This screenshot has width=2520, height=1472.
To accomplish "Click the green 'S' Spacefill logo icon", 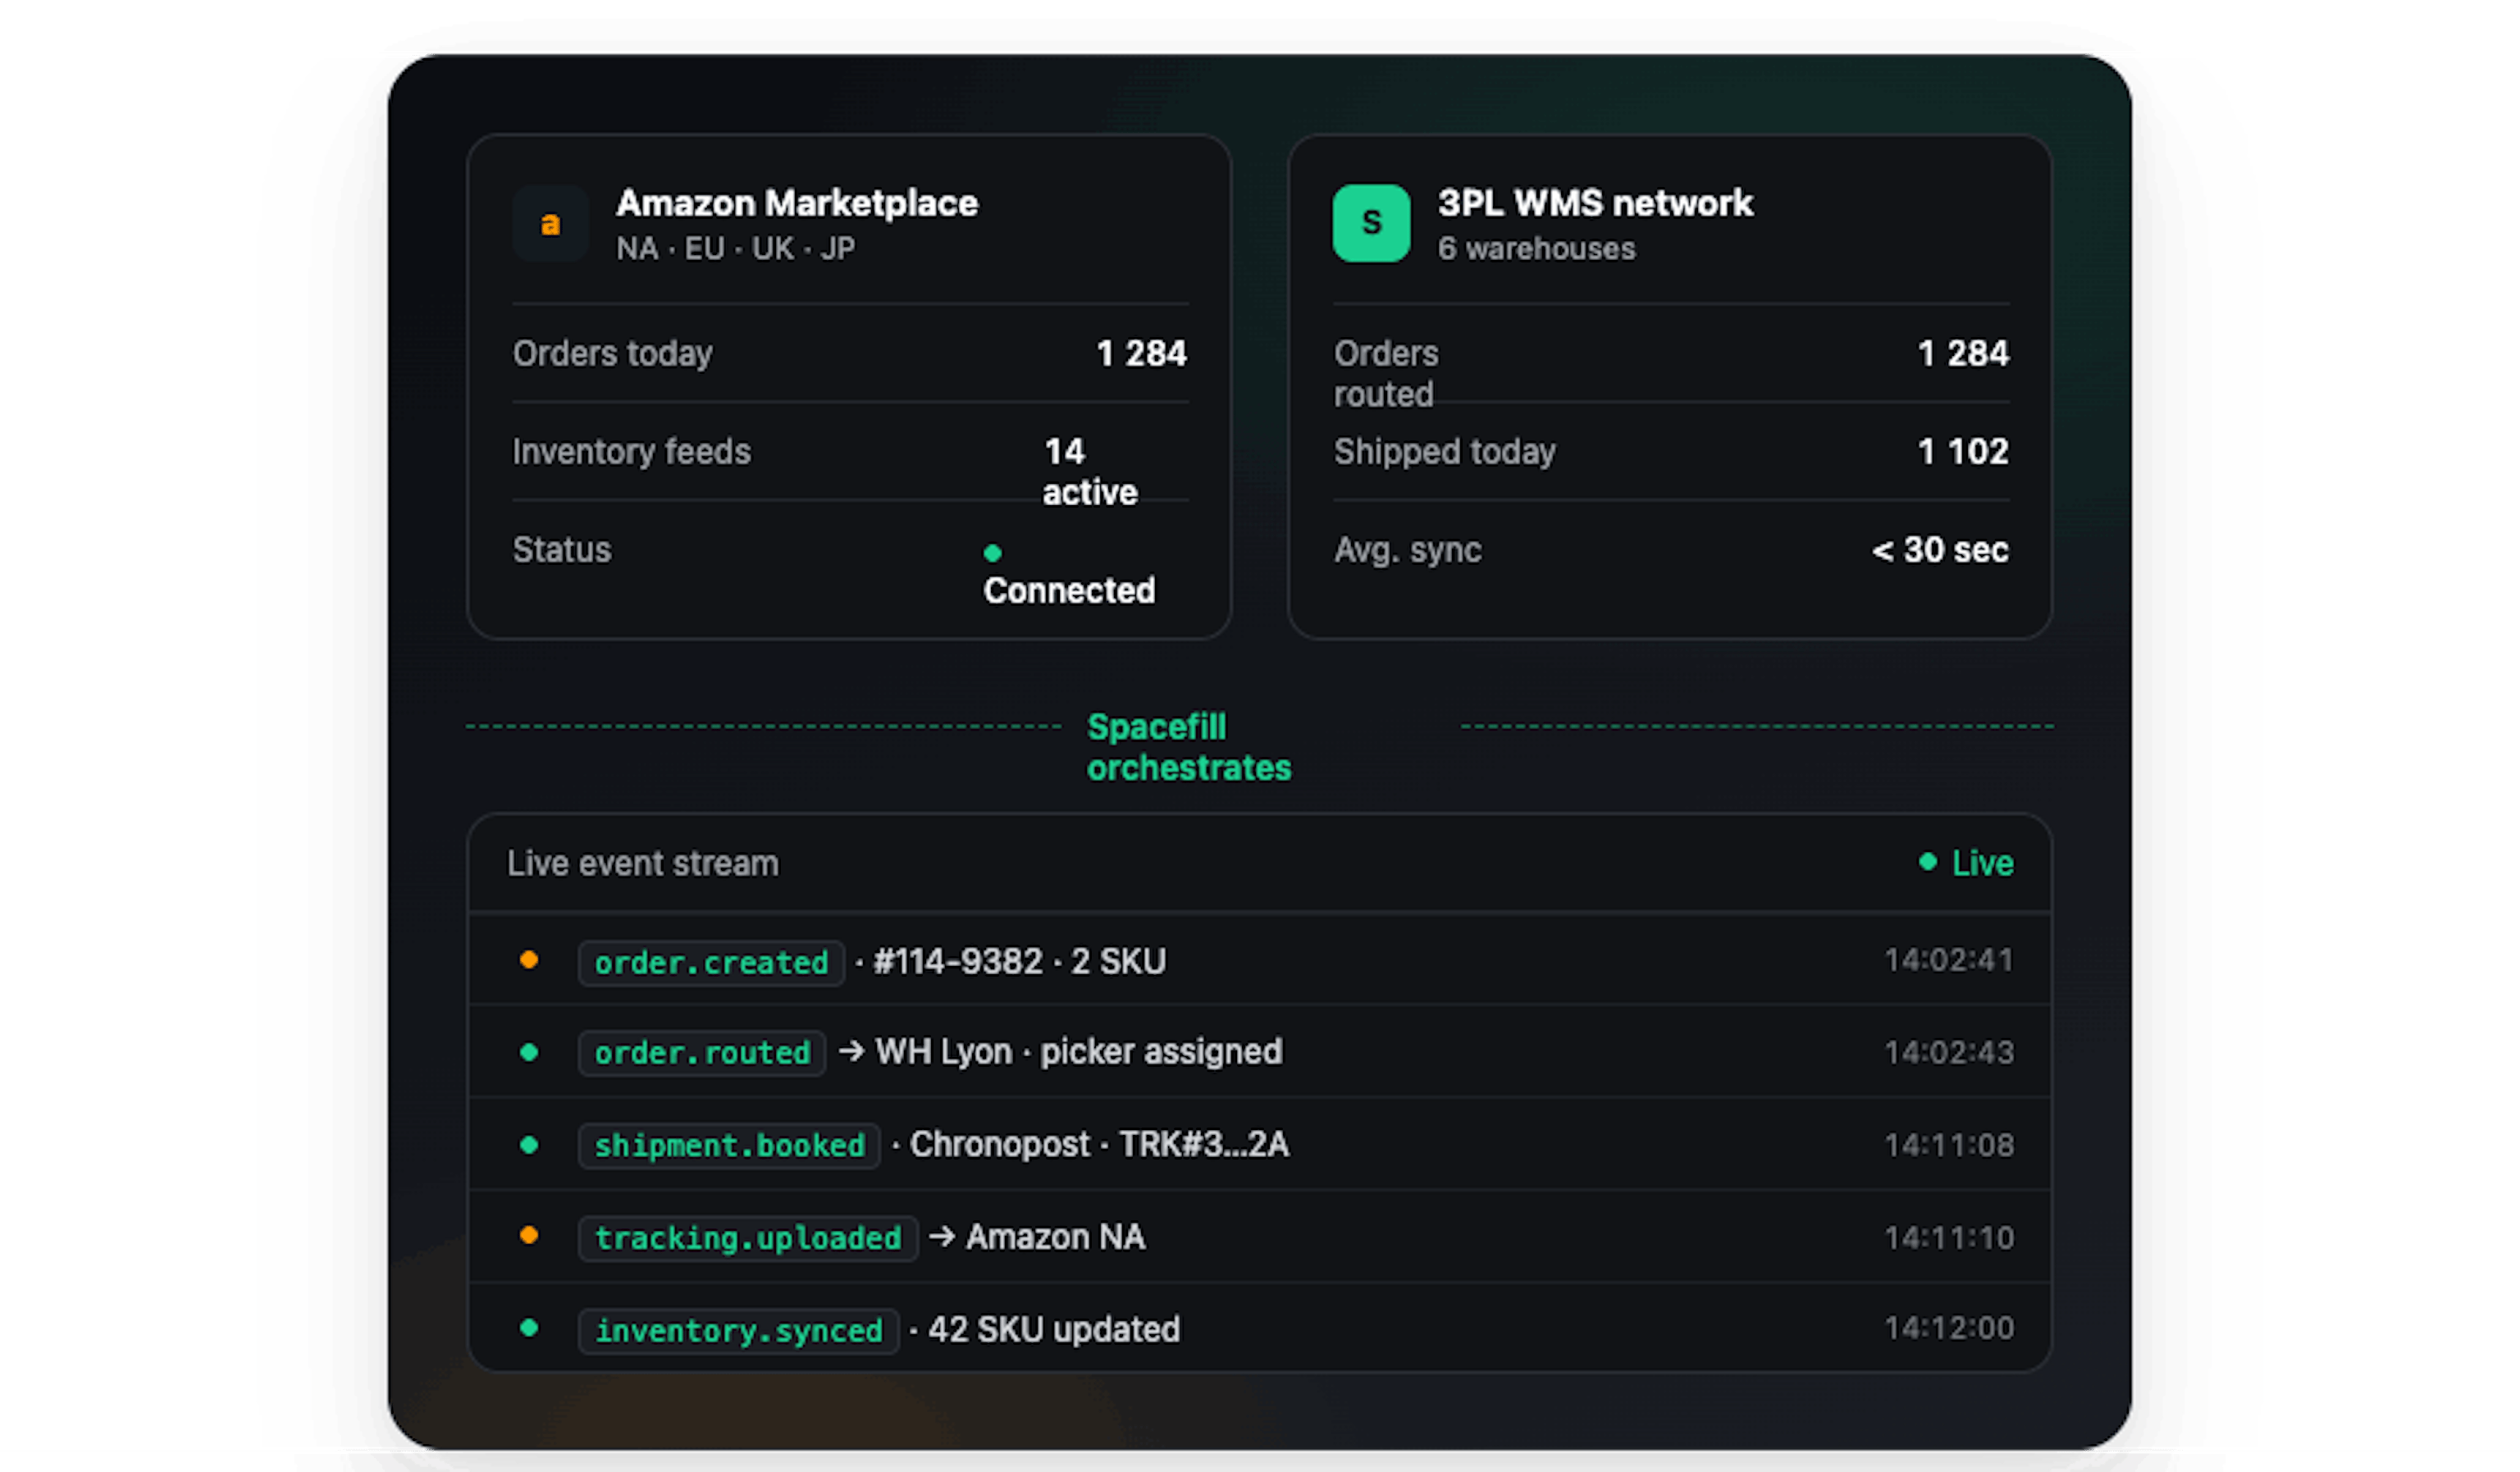I will [1371, 223].
